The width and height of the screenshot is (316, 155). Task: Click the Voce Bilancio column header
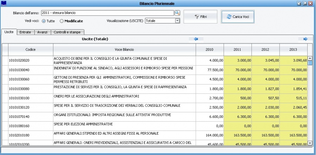(x=124, y=49)
